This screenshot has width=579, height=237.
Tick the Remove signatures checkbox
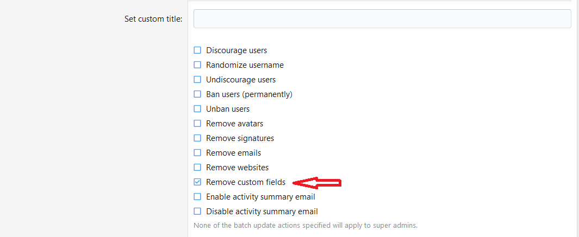(197, 138)
